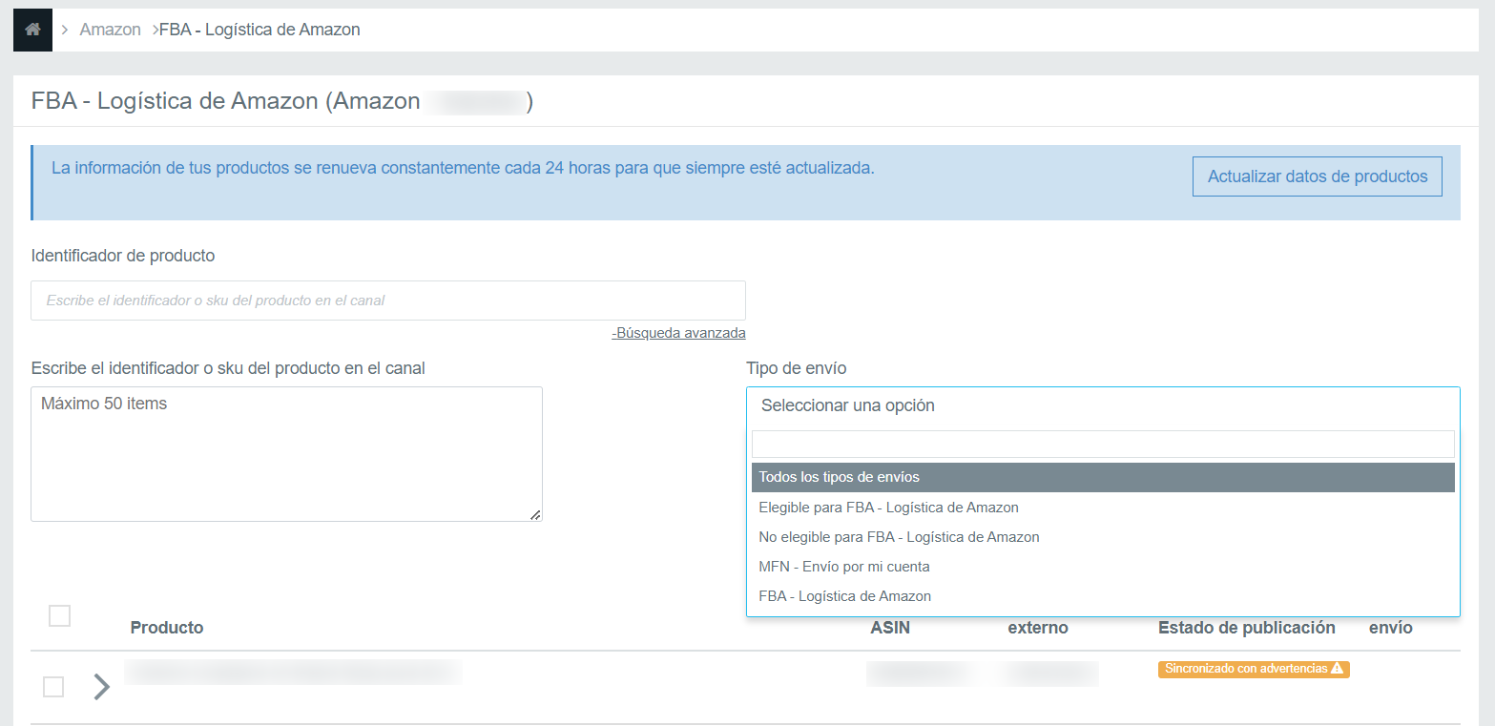Expand the first product row chevron
The width and height of the screenshot is (1495, 726).
(101, 687)
